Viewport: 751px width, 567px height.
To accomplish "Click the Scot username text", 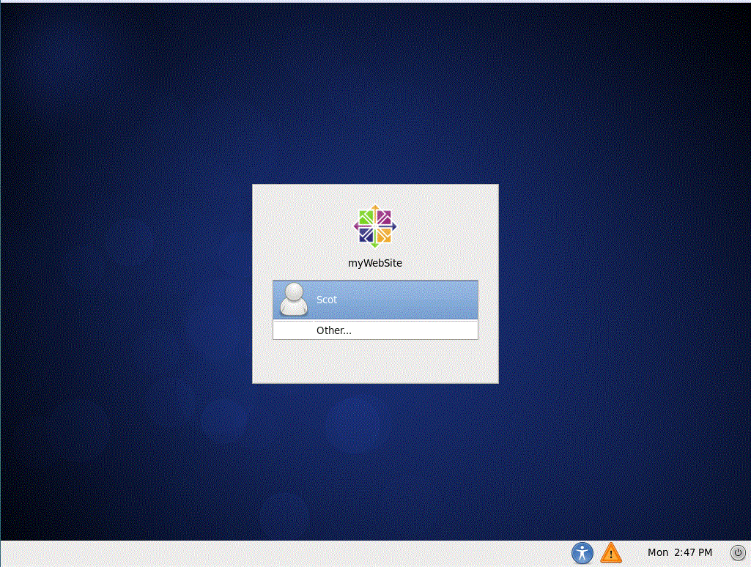I will click(327, 299).
